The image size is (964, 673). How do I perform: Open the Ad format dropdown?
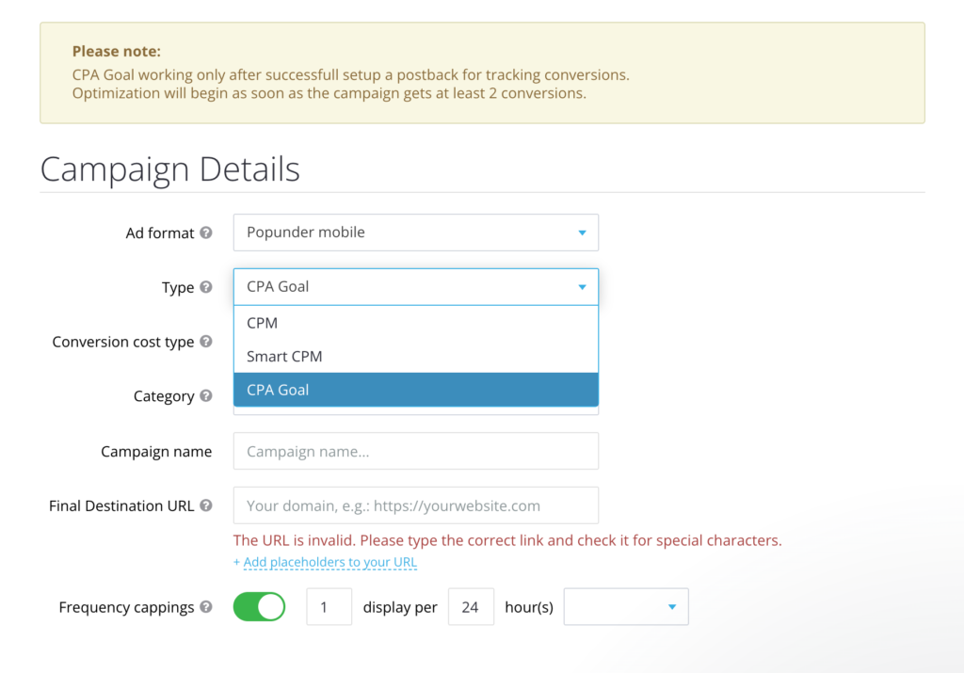pyautogui.click(x=415, y=232)
